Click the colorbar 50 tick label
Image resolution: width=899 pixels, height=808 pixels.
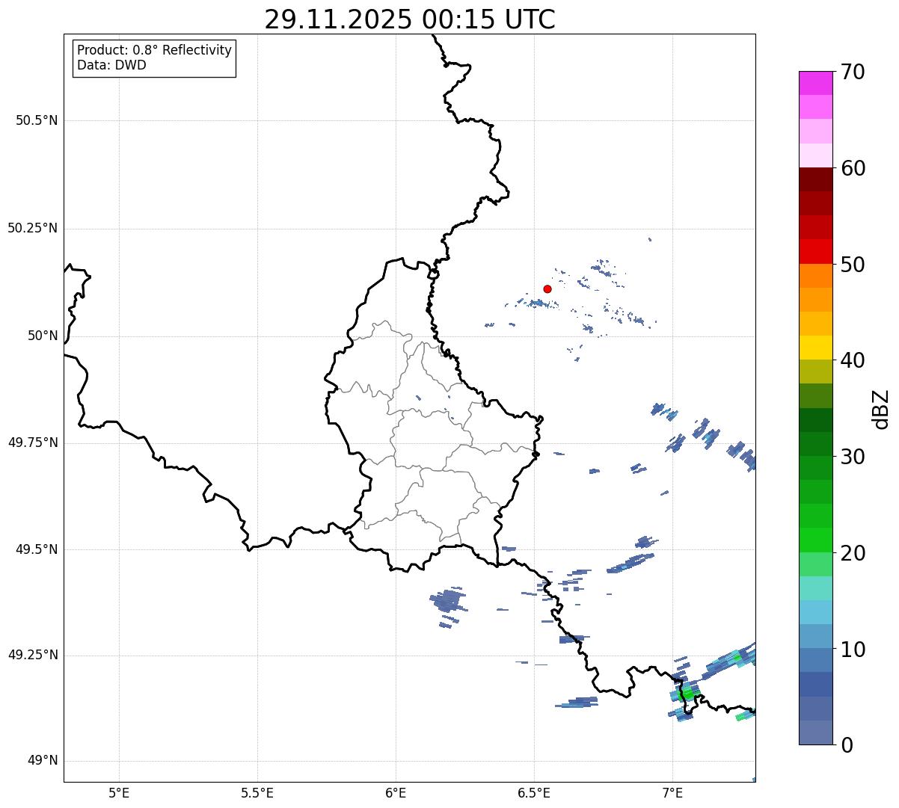(853, 265)
